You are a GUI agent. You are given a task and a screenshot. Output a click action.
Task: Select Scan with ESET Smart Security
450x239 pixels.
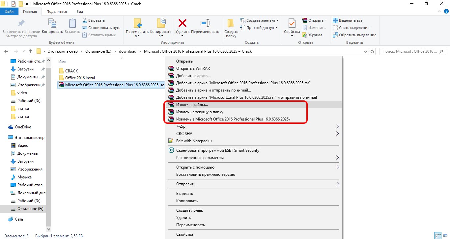(217, 150)
